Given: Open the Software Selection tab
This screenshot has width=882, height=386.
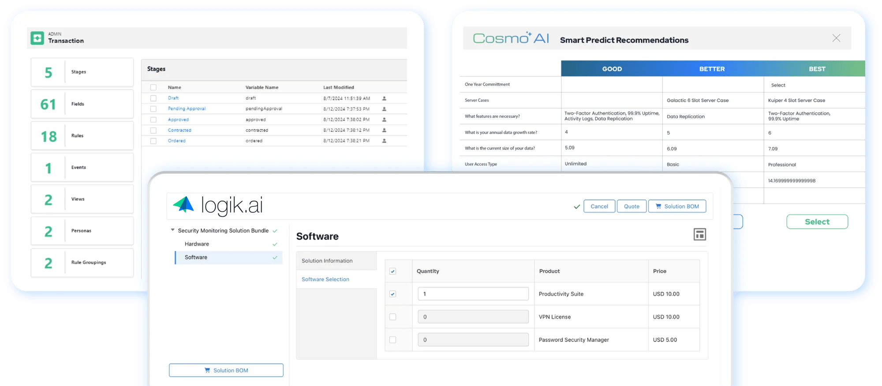Looking at the screenshot, I should pos(336,279).
